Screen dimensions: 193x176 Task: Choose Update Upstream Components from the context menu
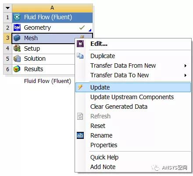pos(132,97)
